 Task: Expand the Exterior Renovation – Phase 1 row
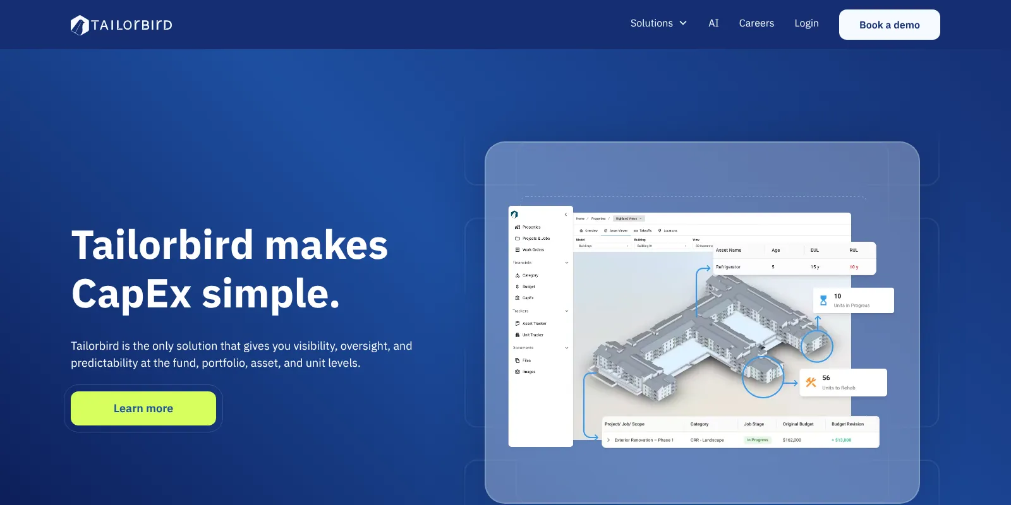coord(608,440)
